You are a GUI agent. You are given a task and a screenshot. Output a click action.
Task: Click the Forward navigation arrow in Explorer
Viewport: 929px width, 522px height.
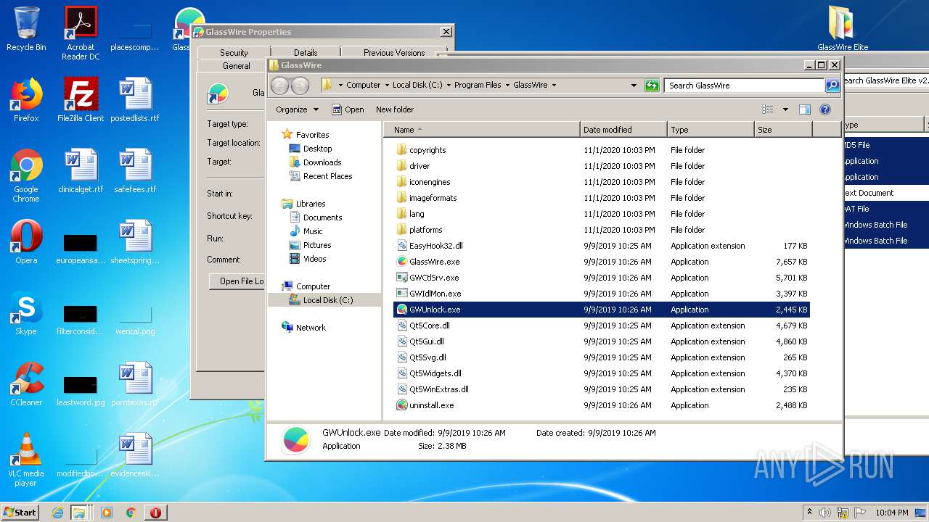[300, 86]
